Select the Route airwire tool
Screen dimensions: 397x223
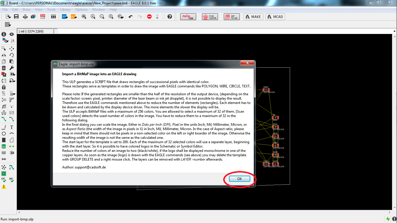[x=4, y=119]
